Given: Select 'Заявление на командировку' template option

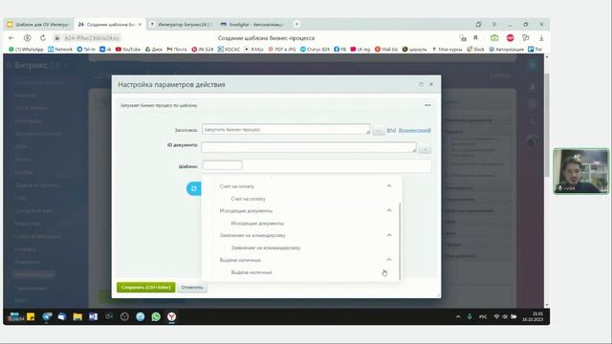Looking at the screenshot, I should coord(266,248).
